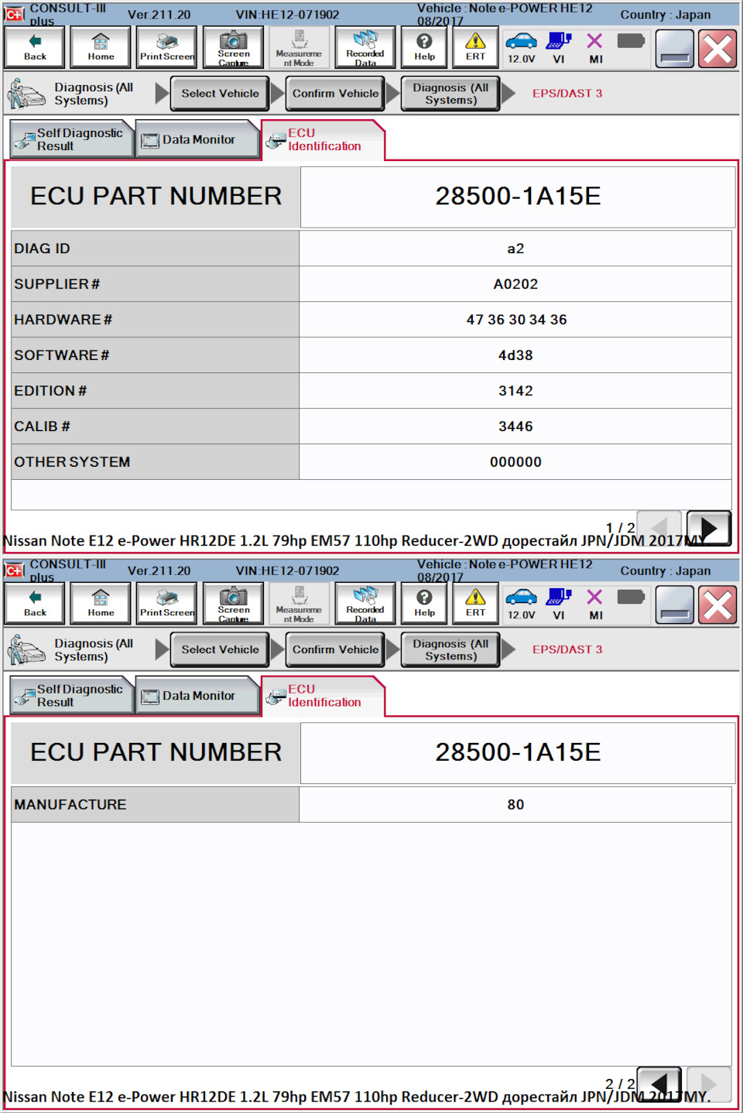
Task: Click VI interface icon in bottom screenshot
Action: [559, 604]
